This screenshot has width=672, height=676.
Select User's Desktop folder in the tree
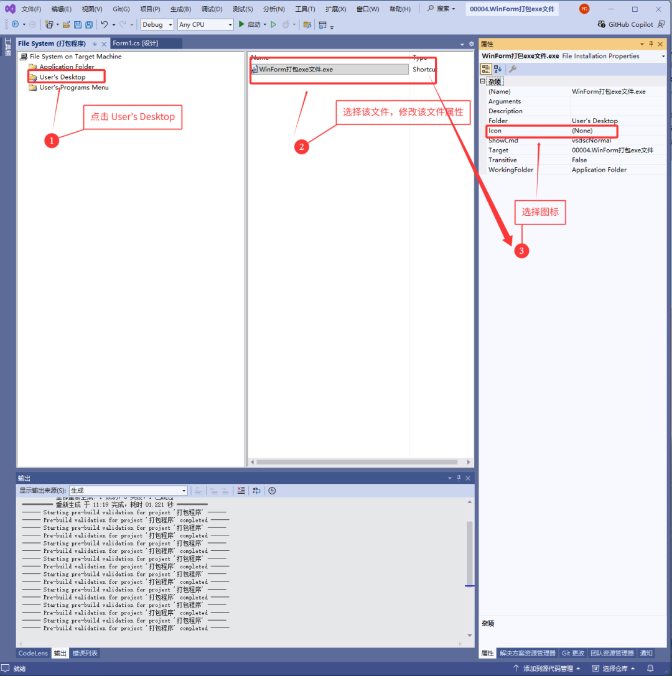(x=63, y=76)
